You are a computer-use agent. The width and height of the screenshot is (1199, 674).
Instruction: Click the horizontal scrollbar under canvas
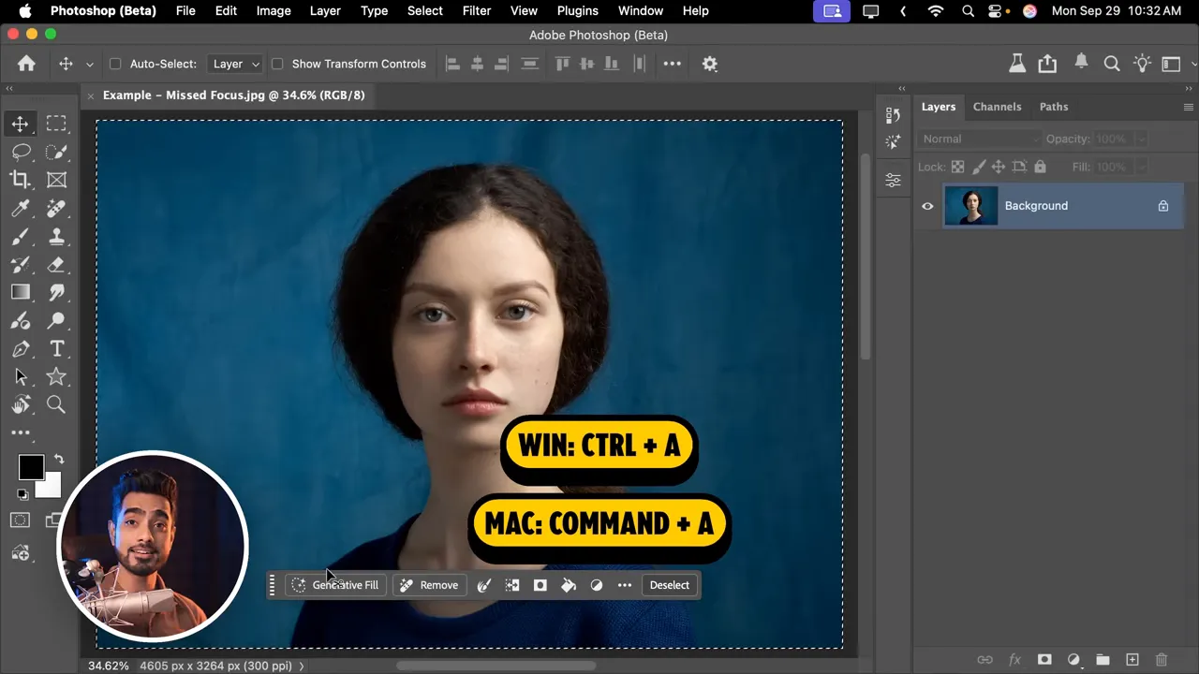coord(496,667)
